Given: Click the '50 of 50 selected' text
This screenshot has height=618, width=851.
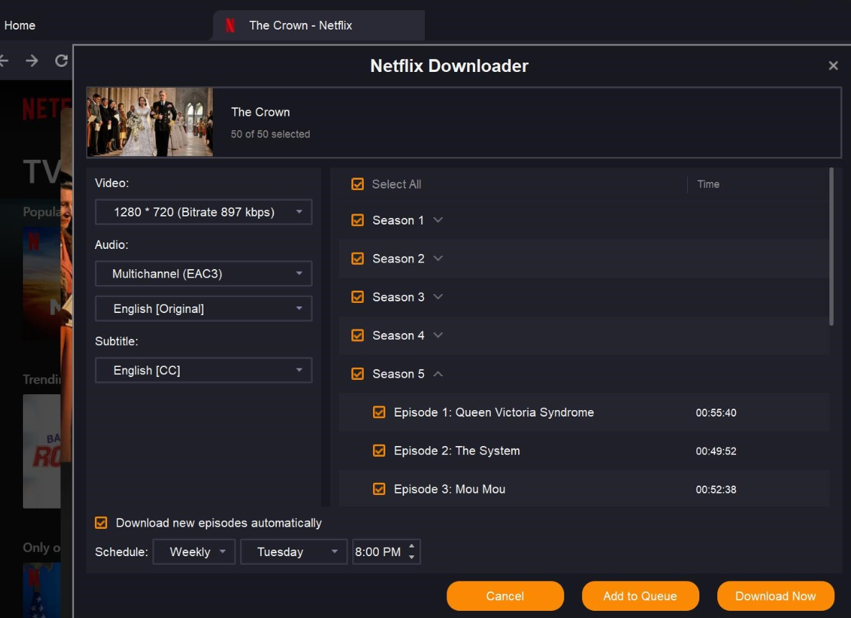Looking at the screenshot, I should point(270,134).
